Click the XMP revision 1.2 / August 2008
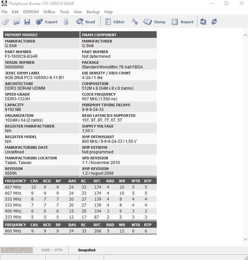The width and height of the screenshot is (248, 260). (x=98, y=173)
